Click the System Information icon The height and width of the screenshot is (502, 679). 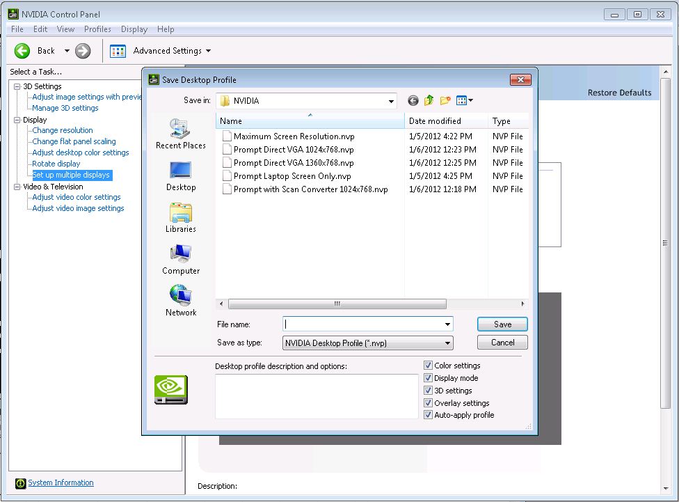coord(20,483)
